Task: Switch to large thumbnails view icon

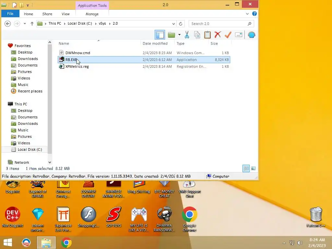Action: click(x=253, y=169)
